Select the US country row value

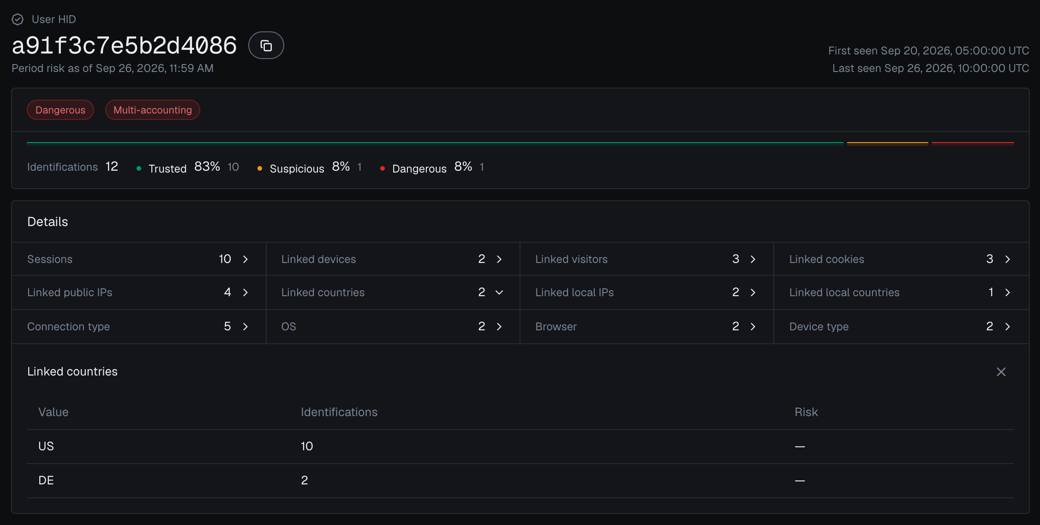[46, 446]
